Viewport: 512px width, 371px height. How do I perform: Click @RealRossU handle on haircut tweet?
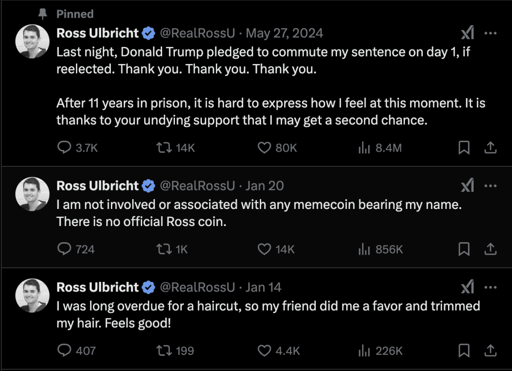tap(197, 287)
